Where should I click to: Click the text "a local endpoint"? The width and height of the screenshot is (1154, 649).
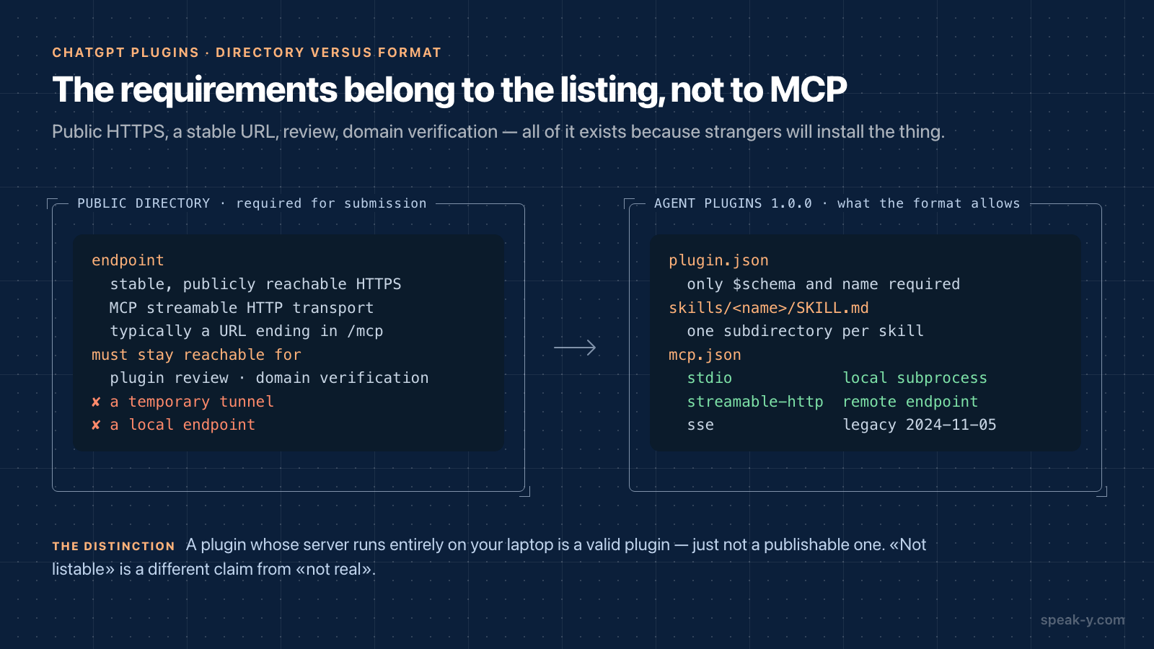(182, 425)
